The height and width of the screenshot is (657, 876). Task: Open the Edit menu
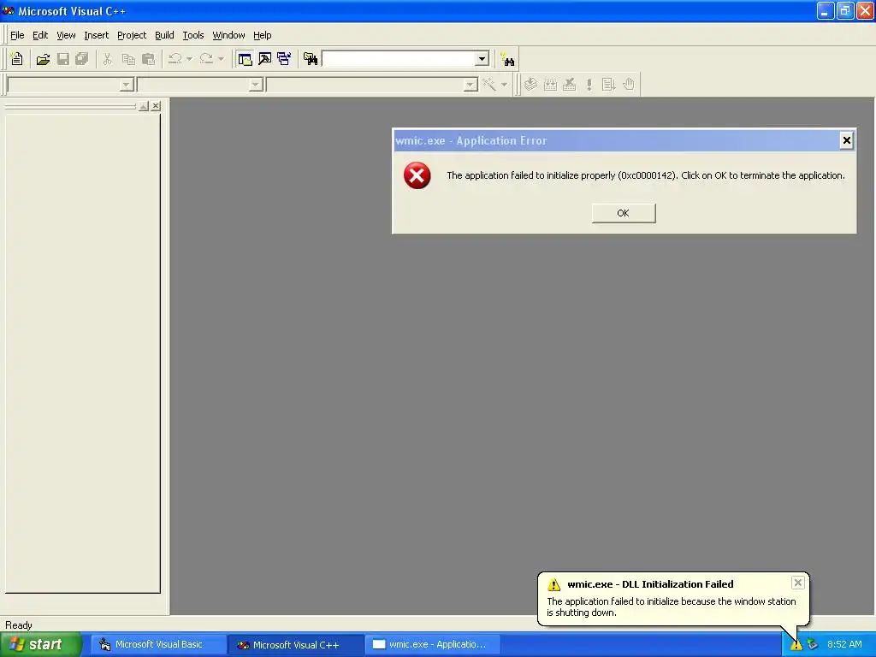[x=40, y=35]
